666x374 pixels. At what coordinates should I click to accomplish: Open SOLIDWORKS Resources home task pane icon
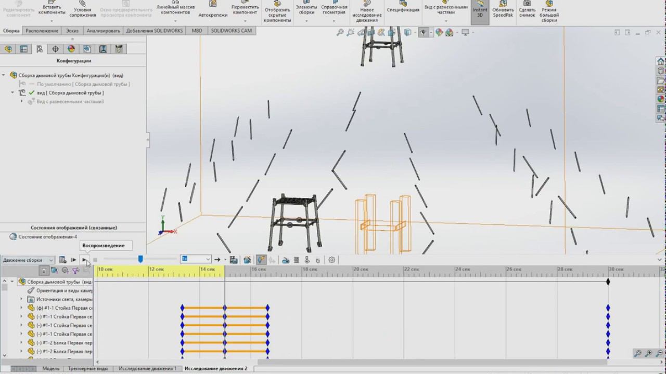[661, 61]
